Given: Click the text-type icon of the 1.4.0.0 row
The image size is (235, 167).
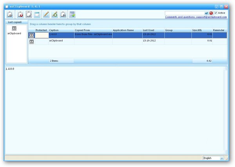Looking at the screenshot, I should [31, 35].
